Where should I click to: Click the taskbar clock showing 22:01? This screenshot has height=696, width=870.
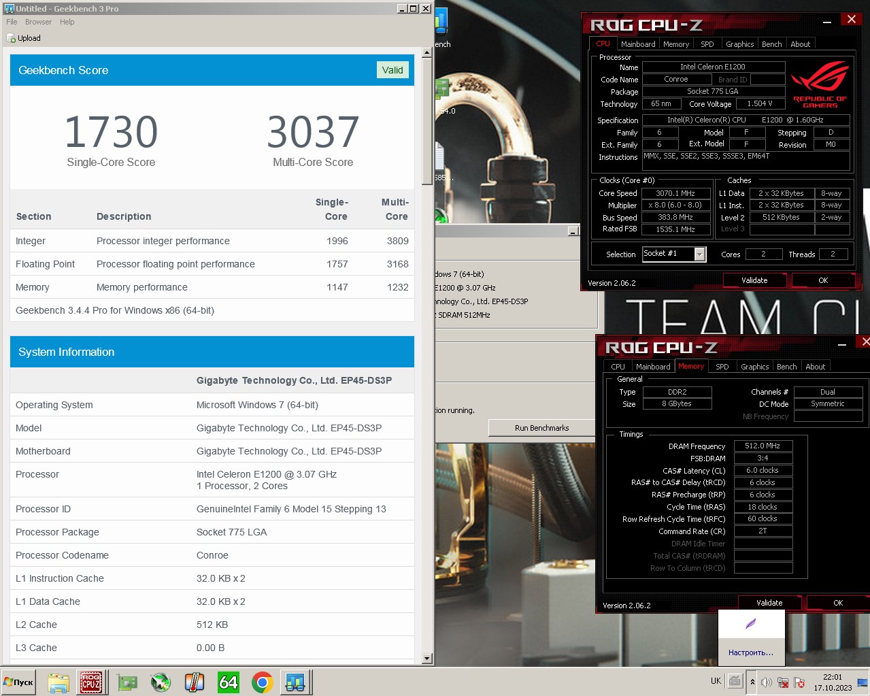click(833, 682)
